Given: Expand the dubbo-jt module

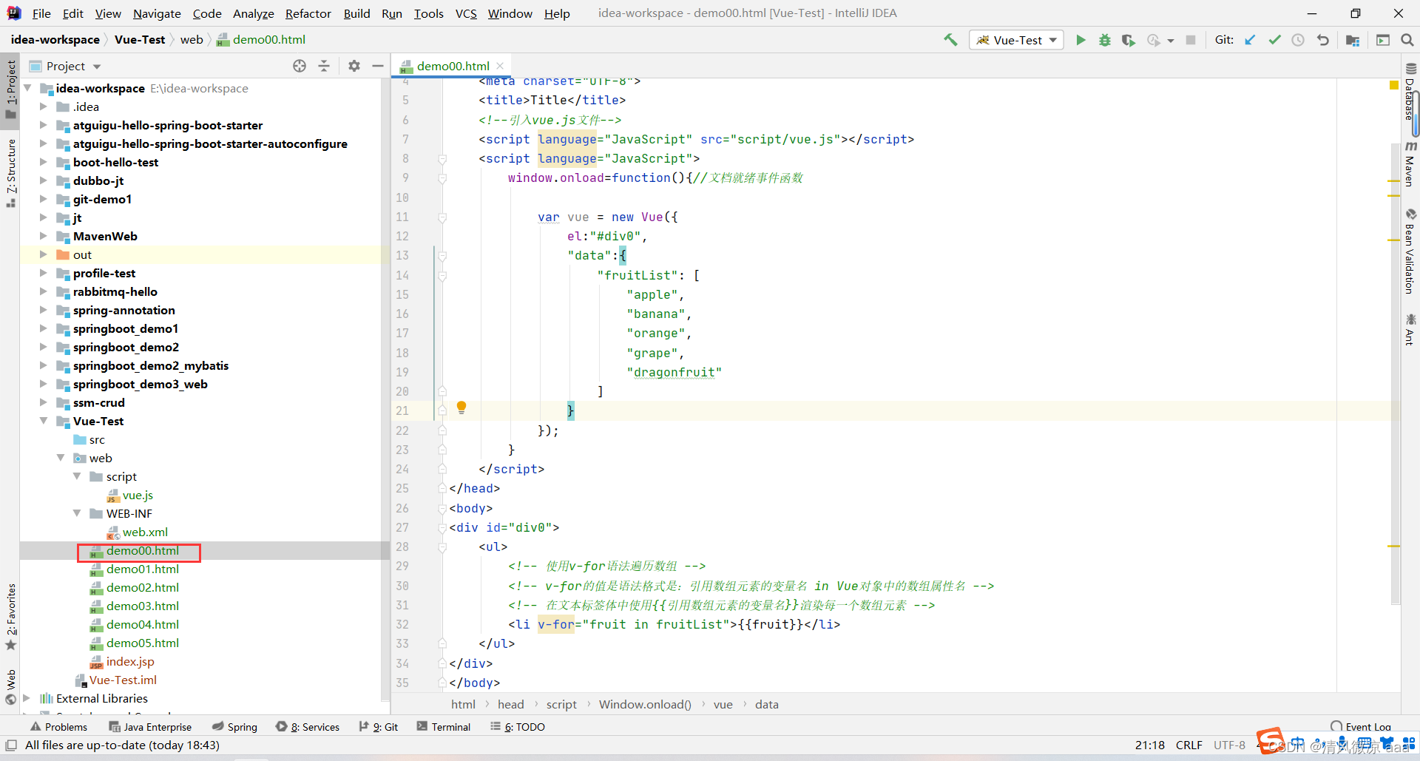Looking at the screenshot, I should click(x=43, y=180).
